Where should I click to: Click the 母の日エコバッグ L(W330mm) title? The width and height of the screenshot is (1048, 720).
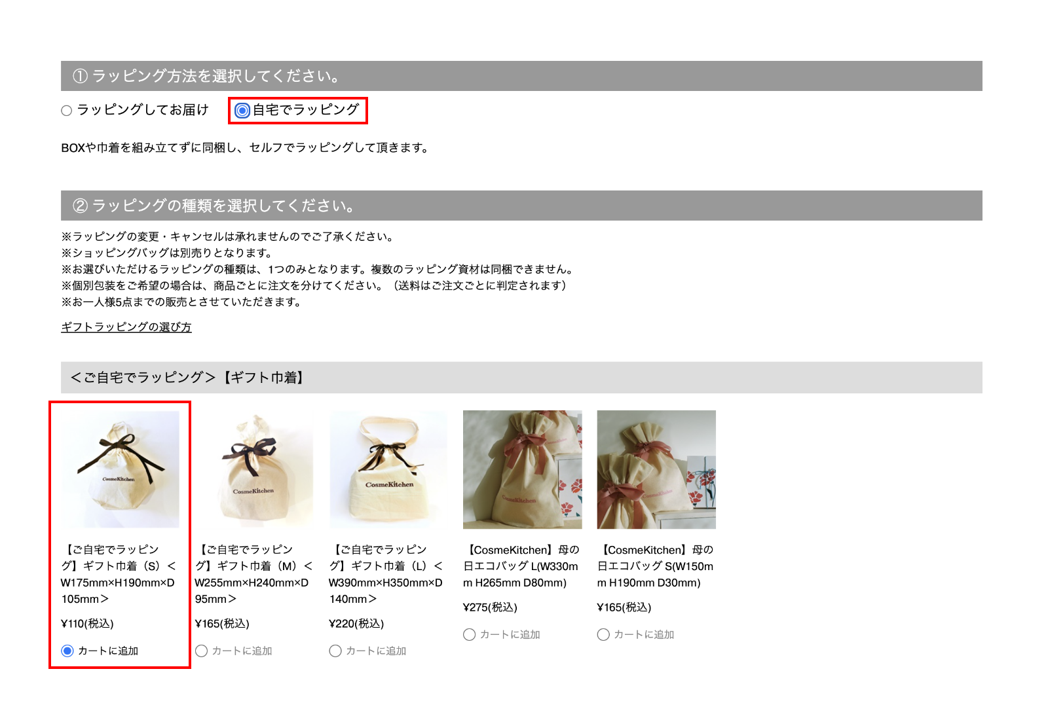pyautogui.click(x=521, y=566)
